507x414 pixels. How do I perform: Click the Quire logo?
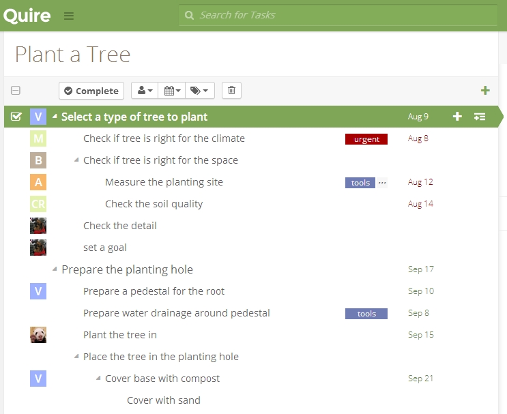click(27, 16)
